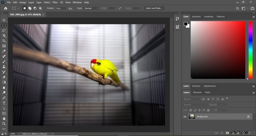
Task: Select the Hand tool
Action: pyautogui.click(x=4, y=118)
